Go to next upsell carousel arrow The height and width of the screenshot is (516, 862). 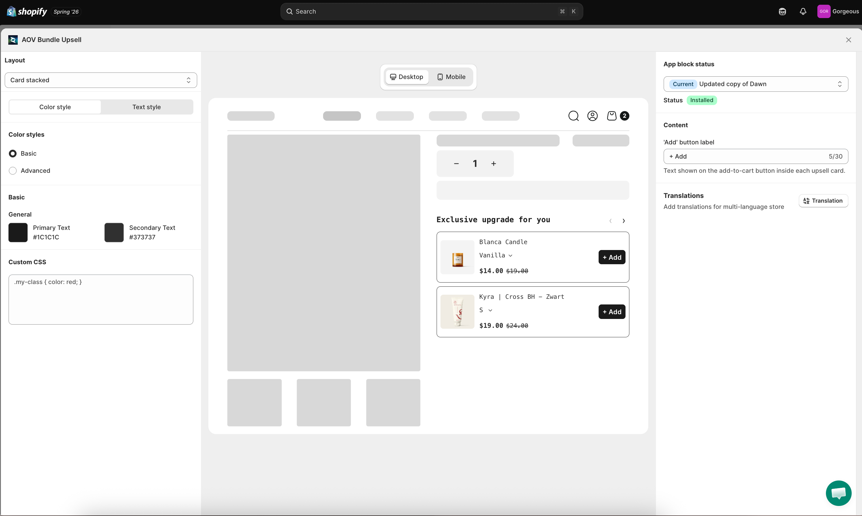click(x=624, y=221)
